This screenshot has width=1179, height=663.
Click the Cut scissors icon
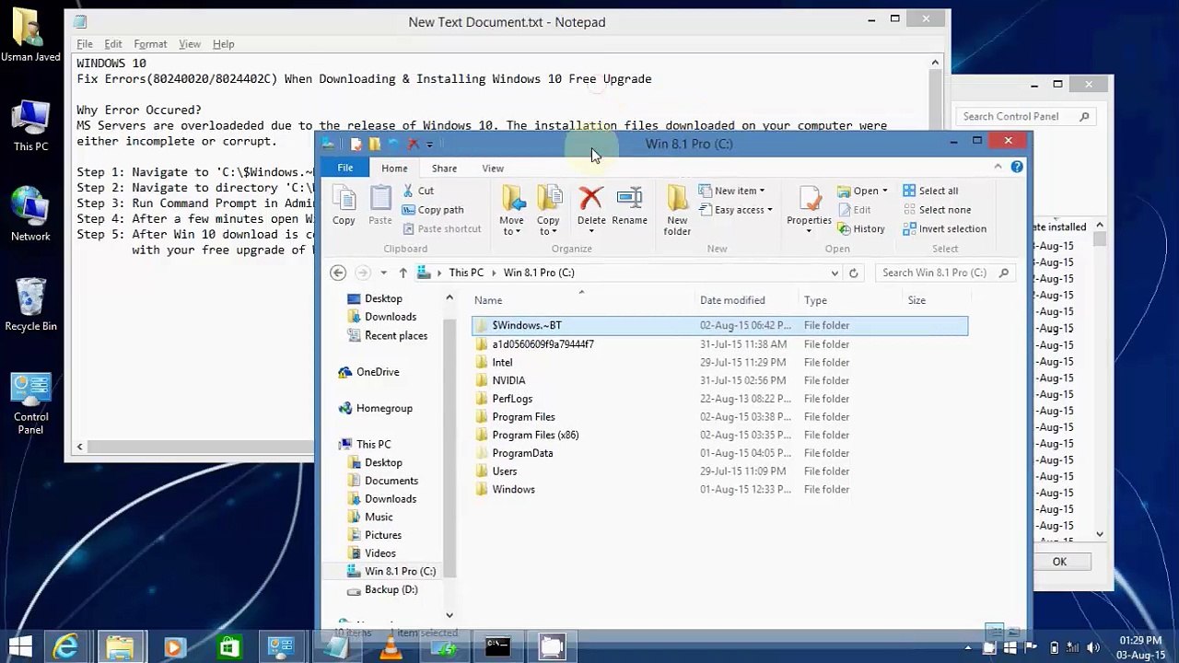click(409, 191)
